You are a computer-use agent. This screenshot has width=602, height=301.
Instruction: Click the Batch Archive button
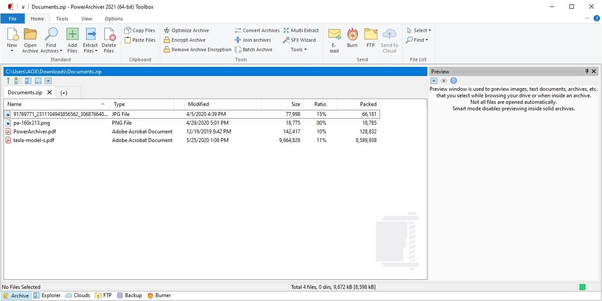point(254,50)
